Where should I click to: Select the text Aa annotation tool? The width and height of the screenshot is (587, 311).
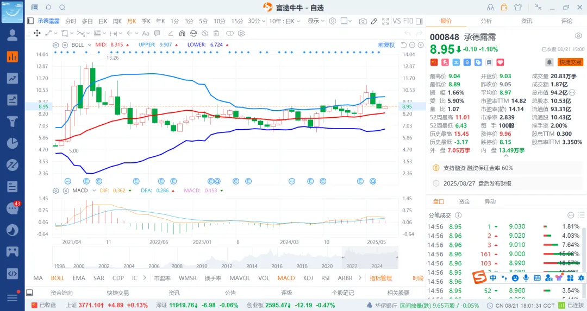click(x=146, y=33)
